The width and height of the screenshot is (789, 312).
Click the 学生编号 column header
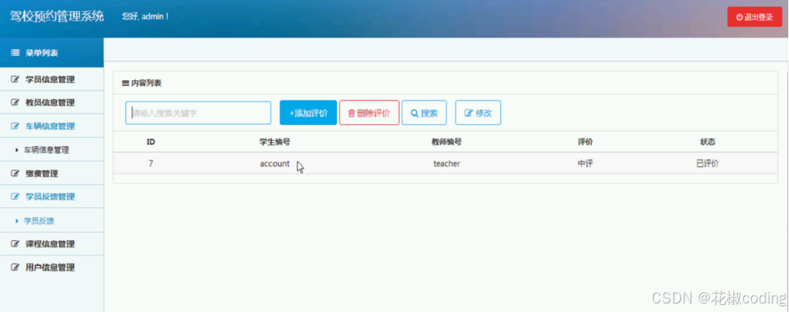pyautogui.click(x=275, y=142)
